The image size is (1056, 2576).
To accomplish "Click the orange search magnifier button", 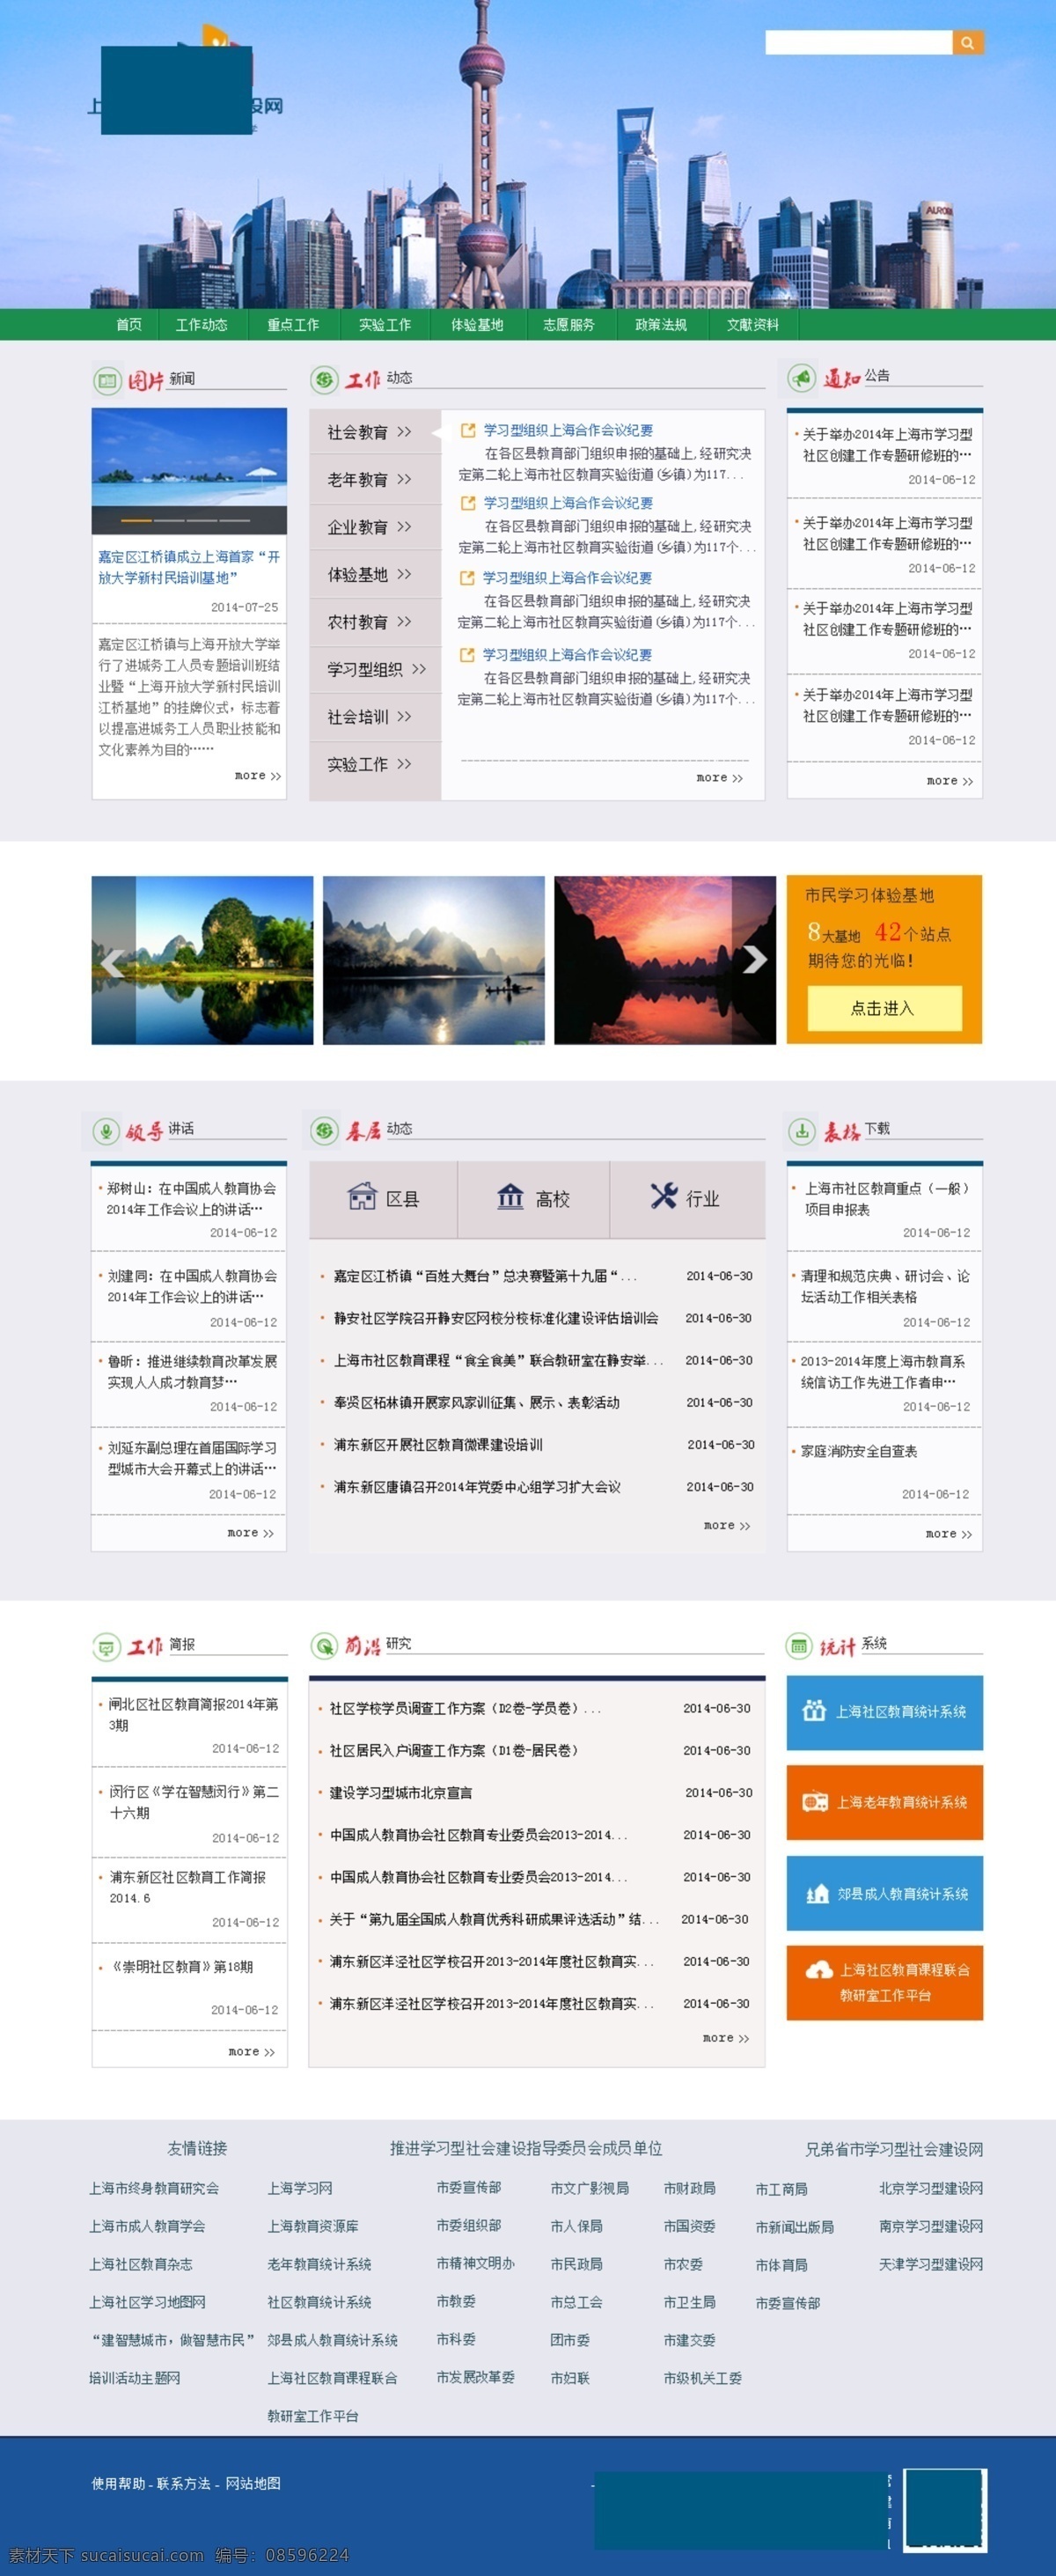I will pos(967,42).
